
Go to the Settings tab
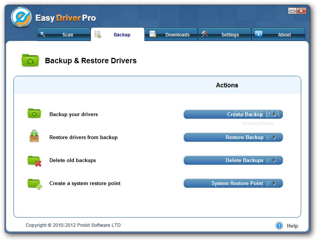click(x=225, y=34)
